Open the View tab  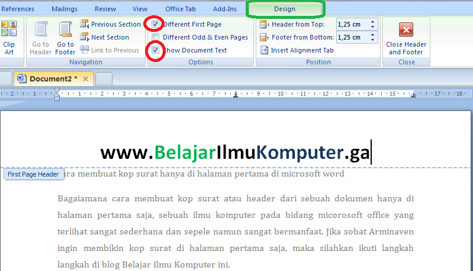(x=140, y=9)
